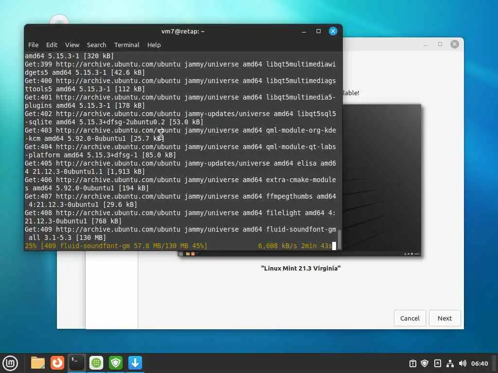Viewport: 498px width, 373px height.
Task: Minimize the background upgrade window
Action: (x=426, y=44)
